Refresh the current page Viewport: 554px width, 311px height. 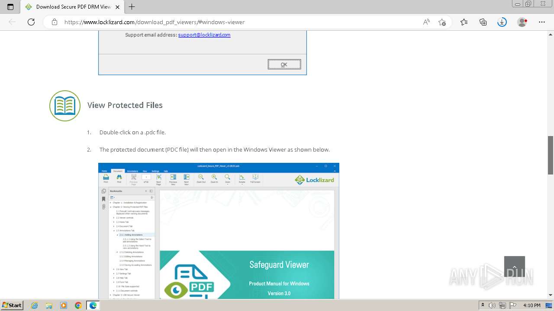[31, 22]
